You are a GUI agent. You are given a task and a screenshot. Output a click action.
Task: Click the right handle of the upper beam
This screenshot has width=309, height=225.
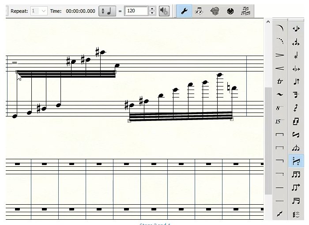[115, 72]
